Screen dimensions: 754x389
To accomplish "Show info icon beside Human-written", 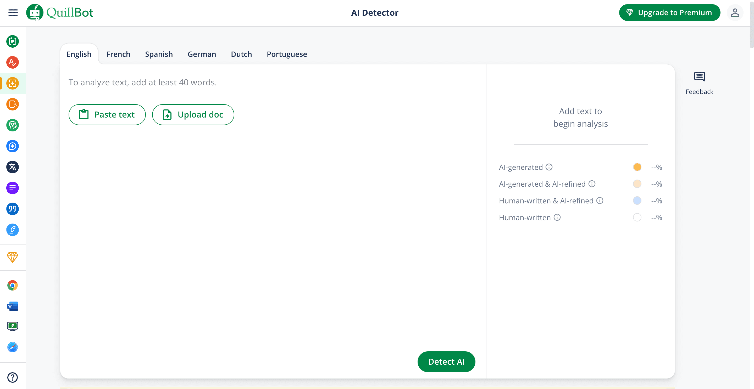I will (557, 217).
